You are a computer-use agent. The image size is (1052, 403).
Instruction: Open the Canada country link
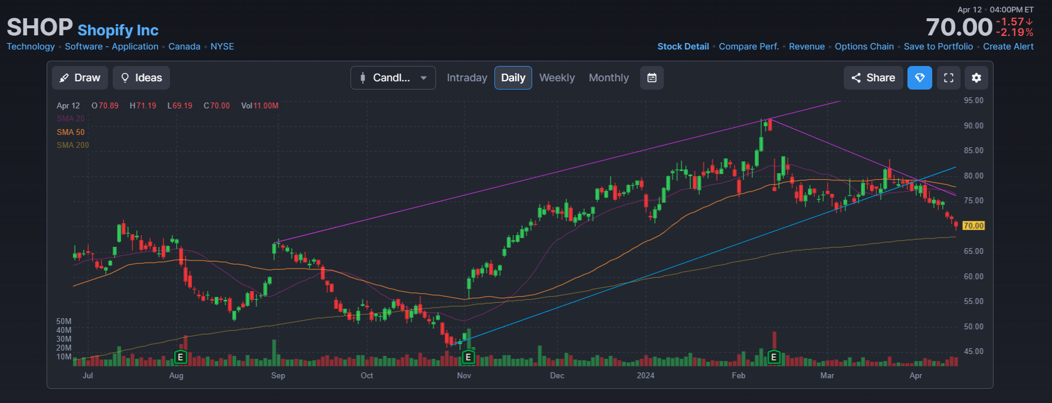[184, 47]
